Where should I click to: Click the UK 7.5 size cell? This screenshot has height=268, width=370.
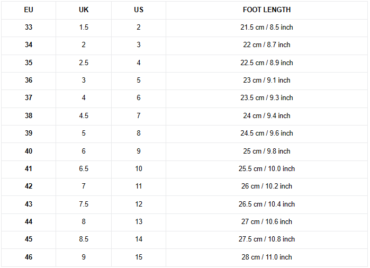click(x=84, y=204)
